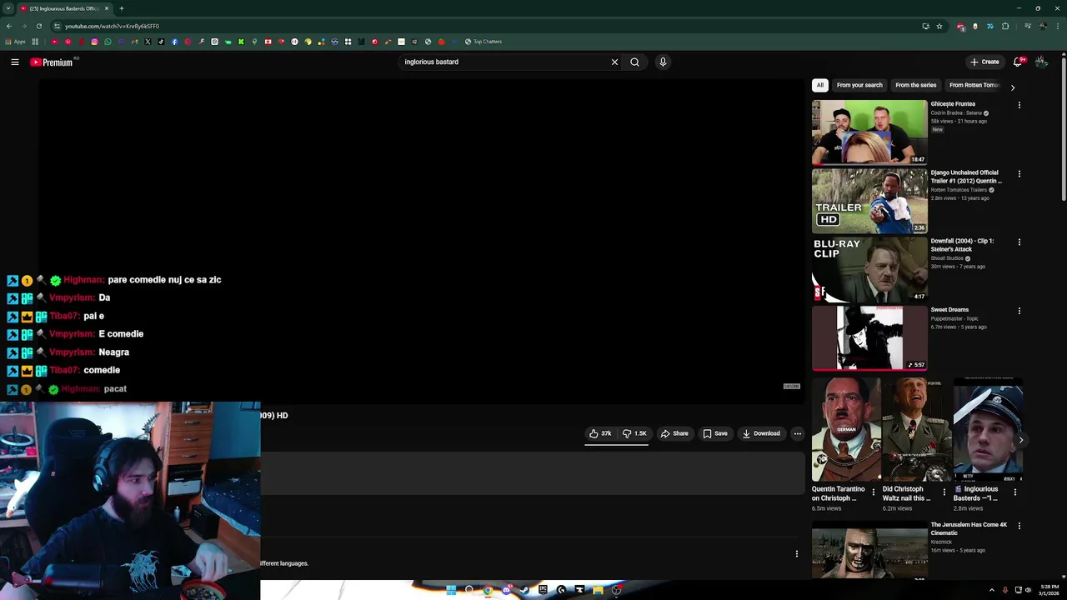Show hidden system tray icons
Image resolution: width=1067 pixels, height=600 pixels.
(991, 590)
